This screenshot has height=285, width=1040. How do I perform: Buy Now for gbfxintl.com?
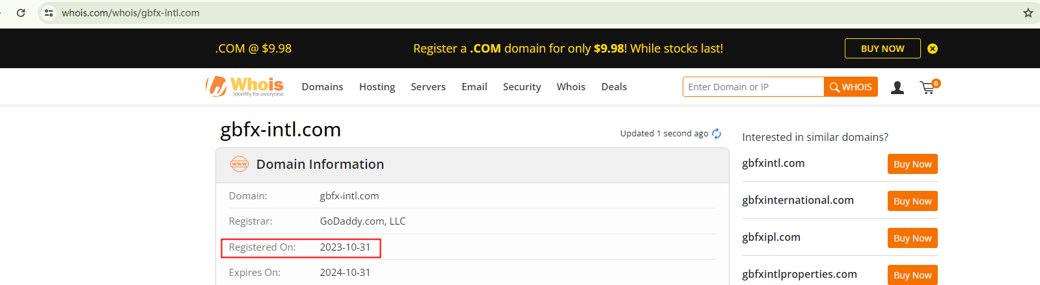coord(912,164)
